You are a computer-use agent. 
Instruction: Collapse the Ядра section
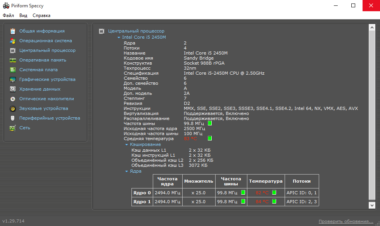click(x=126, y=171)
